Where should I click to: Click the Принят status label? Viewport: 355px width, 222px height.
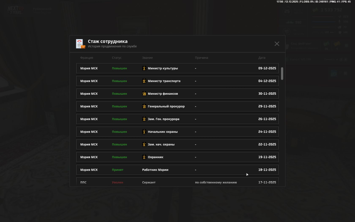click(x=117, y=170)
